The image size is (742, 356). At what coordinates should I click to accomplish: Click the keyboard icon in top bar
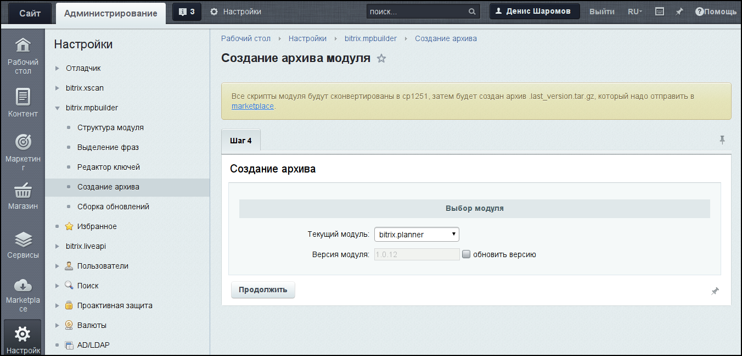tap(660, 12)
